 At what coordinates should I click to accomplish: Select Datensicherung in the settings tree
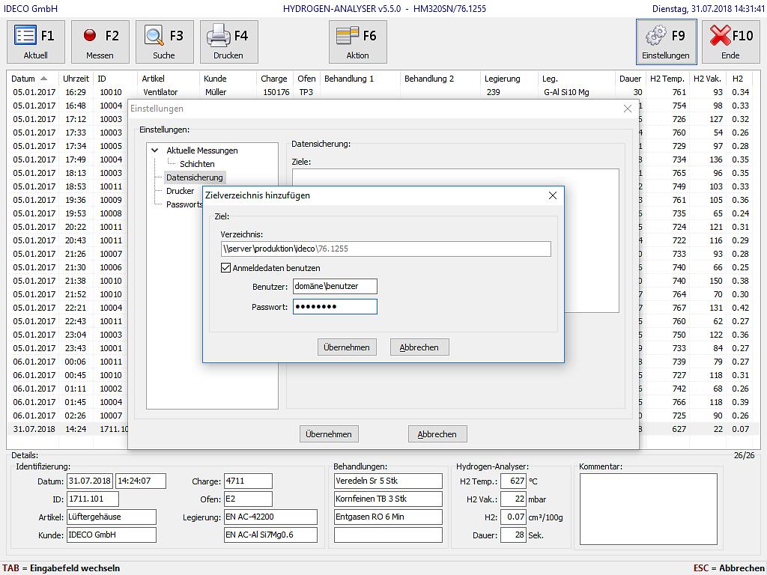click(194, 177)
